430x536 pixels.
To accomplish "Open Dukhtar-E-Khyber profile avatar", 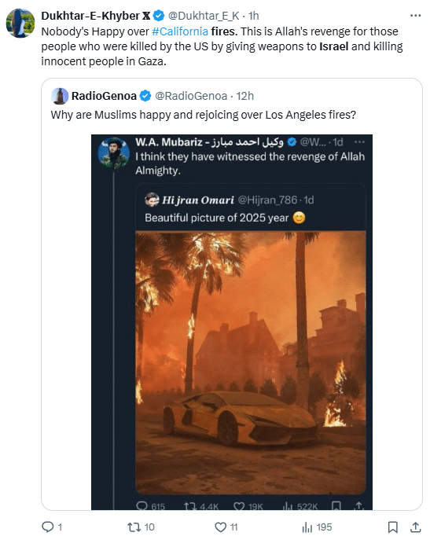I will (x=20, y=24).
